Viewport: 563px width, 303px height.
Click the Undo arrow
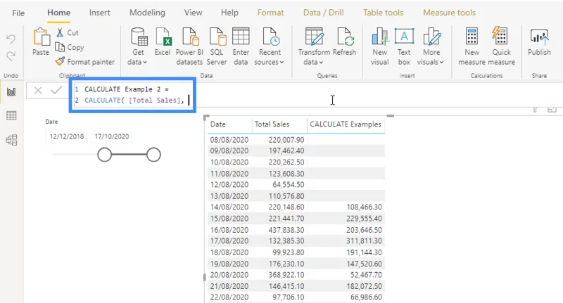click(11, 39)
